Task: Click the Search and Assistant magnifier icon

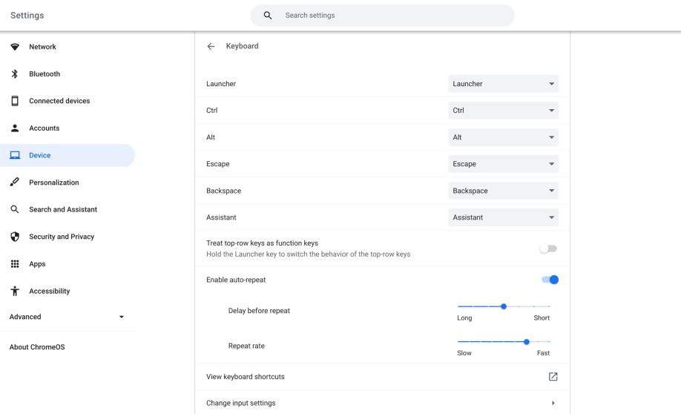Action: point(15,209)
